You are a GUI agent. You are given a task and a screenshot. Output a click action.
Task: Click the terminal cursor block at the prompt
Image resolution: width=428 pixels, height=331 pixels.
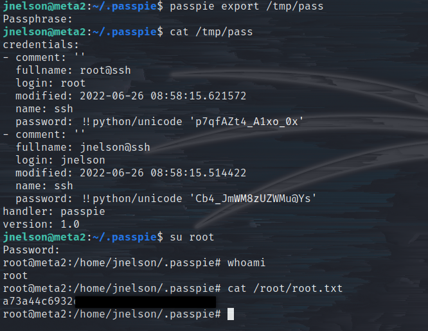click(x=230, y=314)
